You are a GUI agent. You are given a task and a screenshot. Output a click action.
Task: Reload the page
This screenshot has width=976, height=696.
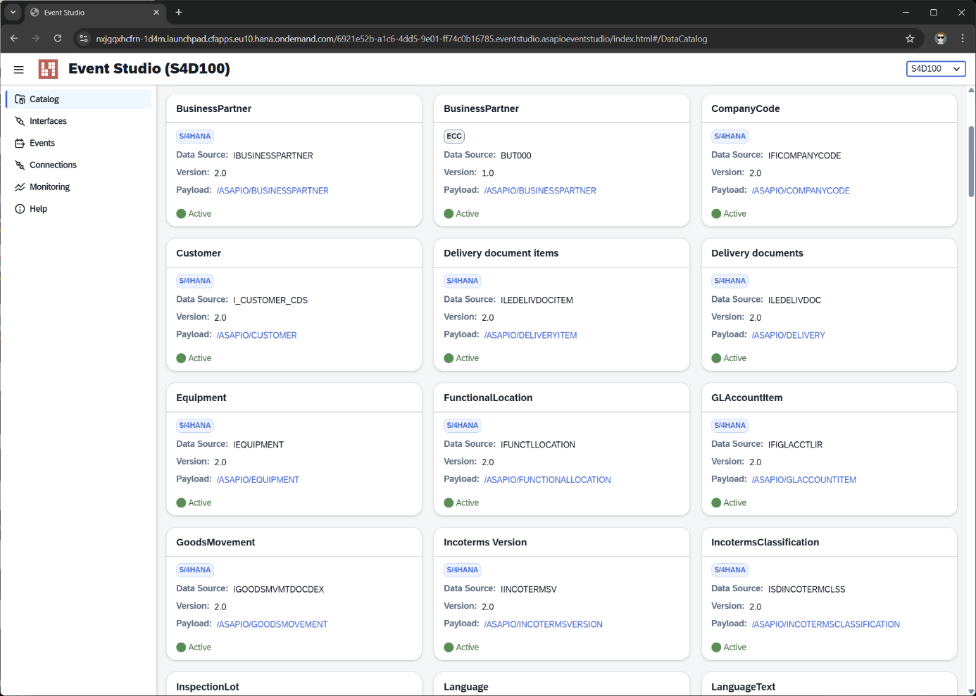point(58,39)
